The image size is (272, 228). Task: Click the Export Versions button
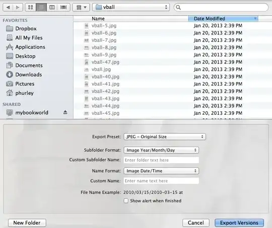point(239,222)
